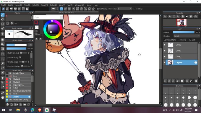Viewport: 201px width, 113px height.
Task: Enable Protect Alpha checkbox
Action: click(165, 40)
